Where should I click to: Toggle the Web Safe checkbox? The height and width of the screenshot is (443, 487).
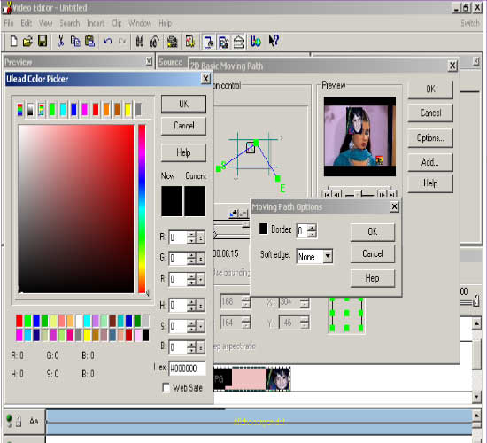pyautogui.click(x=166, y=387)
